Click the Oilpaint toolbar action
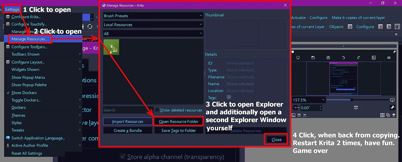402x162 pixels. coord(336,27)
